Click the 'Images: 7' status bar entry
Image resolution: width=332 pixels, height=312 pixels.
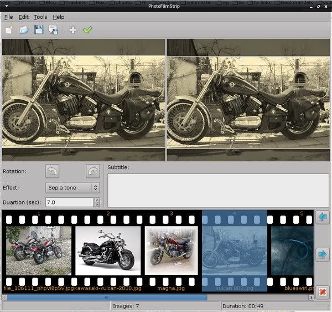(126, 306)
